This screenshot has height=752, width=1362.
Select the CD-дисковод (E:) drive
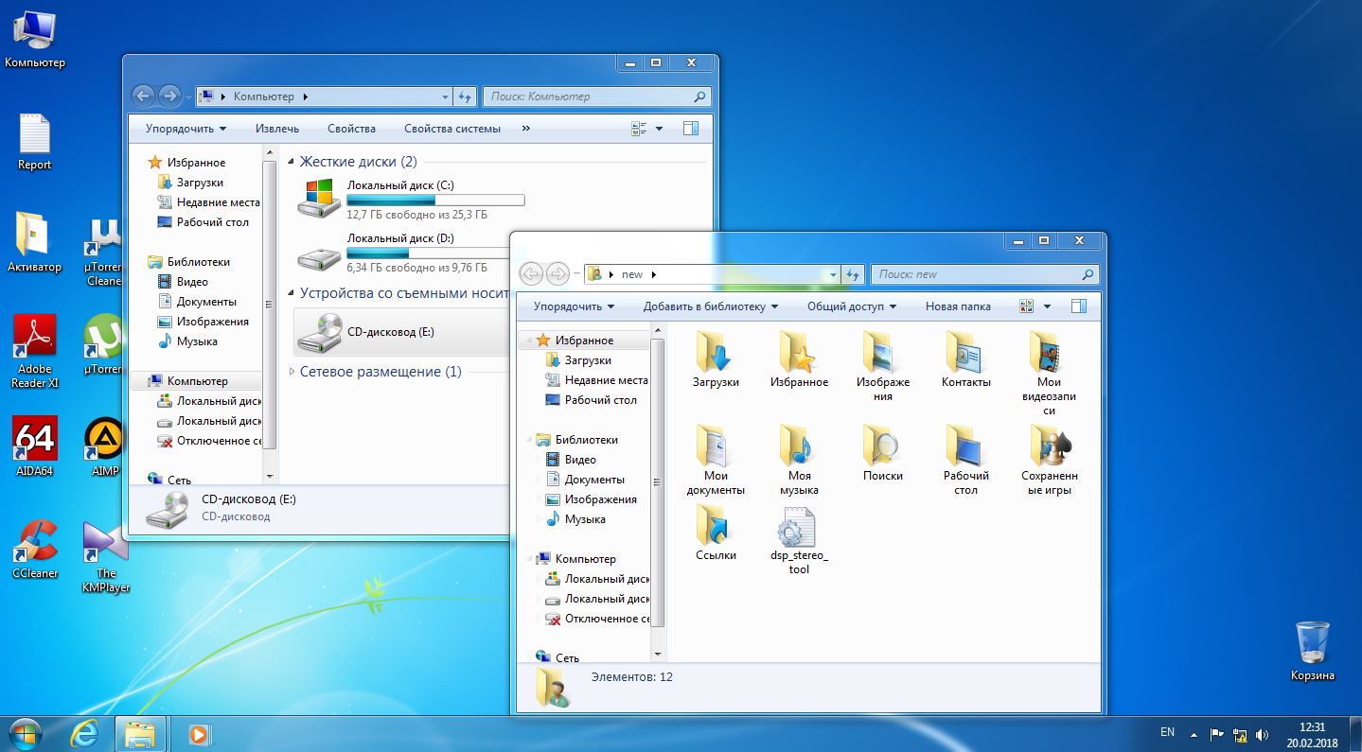point(390,332)
